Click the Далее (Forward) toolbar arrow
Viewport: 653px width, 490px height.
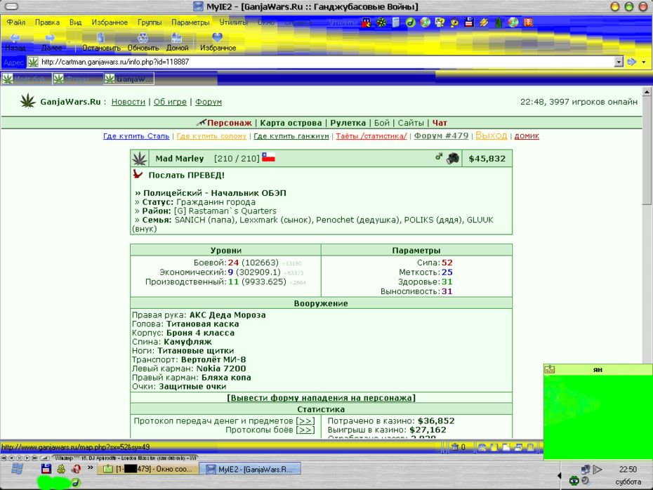tap(51, 41)
